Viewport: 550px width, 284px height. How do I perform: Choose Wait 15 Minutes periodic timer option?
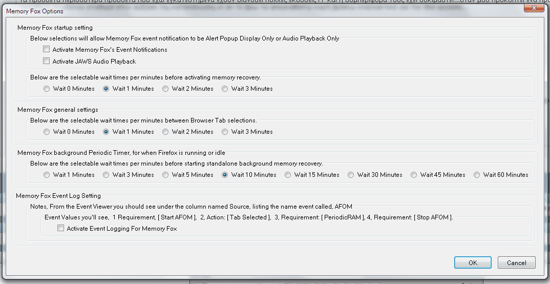[288, 175]
